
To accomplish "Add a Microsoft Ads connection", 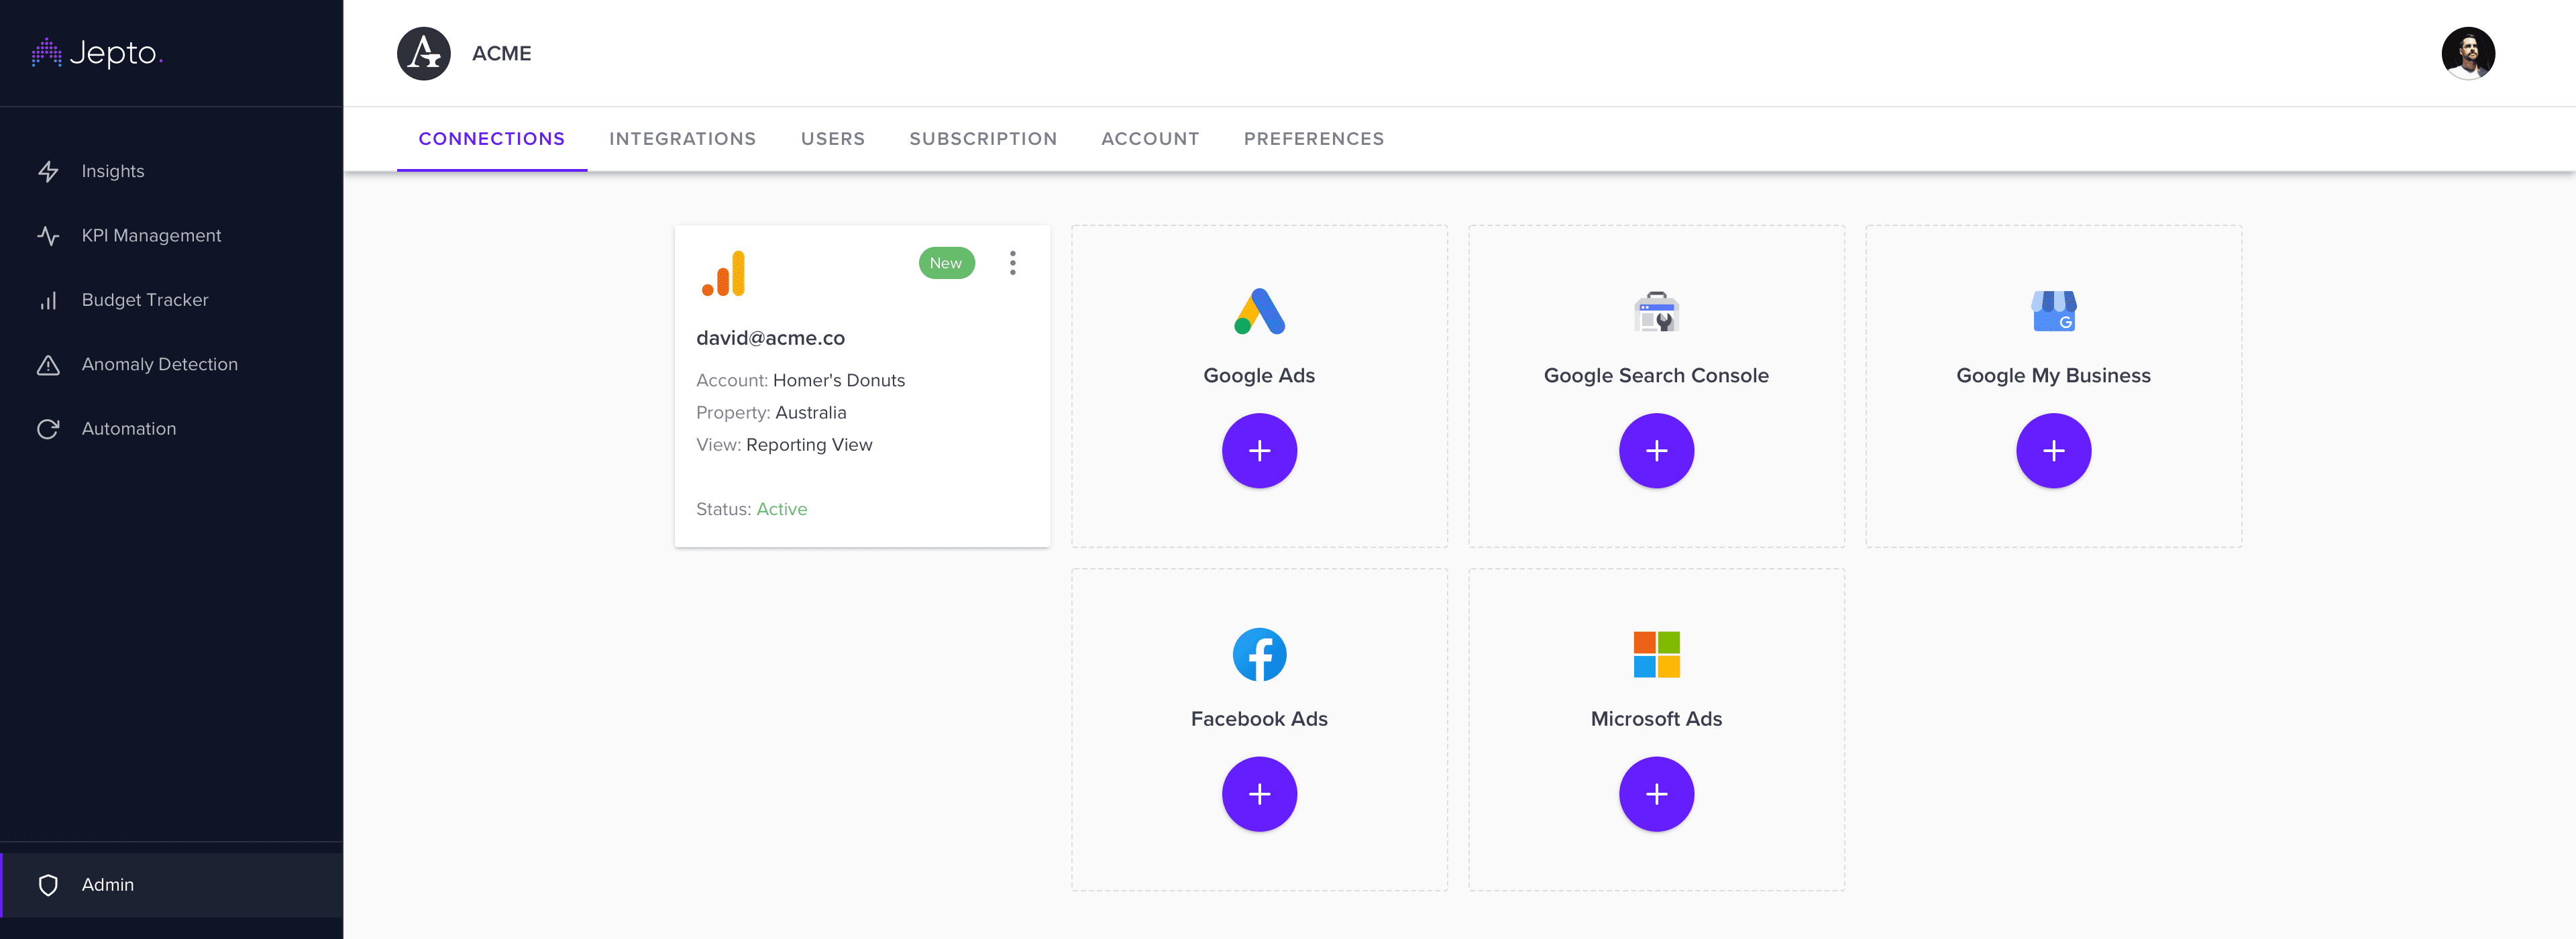I will pos(1656,795).
